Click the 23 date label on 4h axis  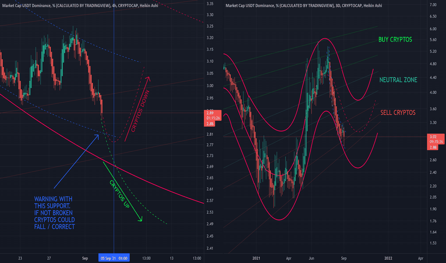point(20,258)
